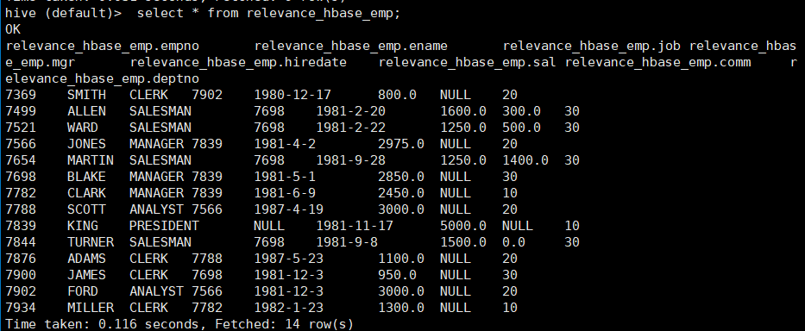The width and height of the screenshot is (805, 331).
Task: Click hire date 1980-12-17
Action: [x=292, y=95]
